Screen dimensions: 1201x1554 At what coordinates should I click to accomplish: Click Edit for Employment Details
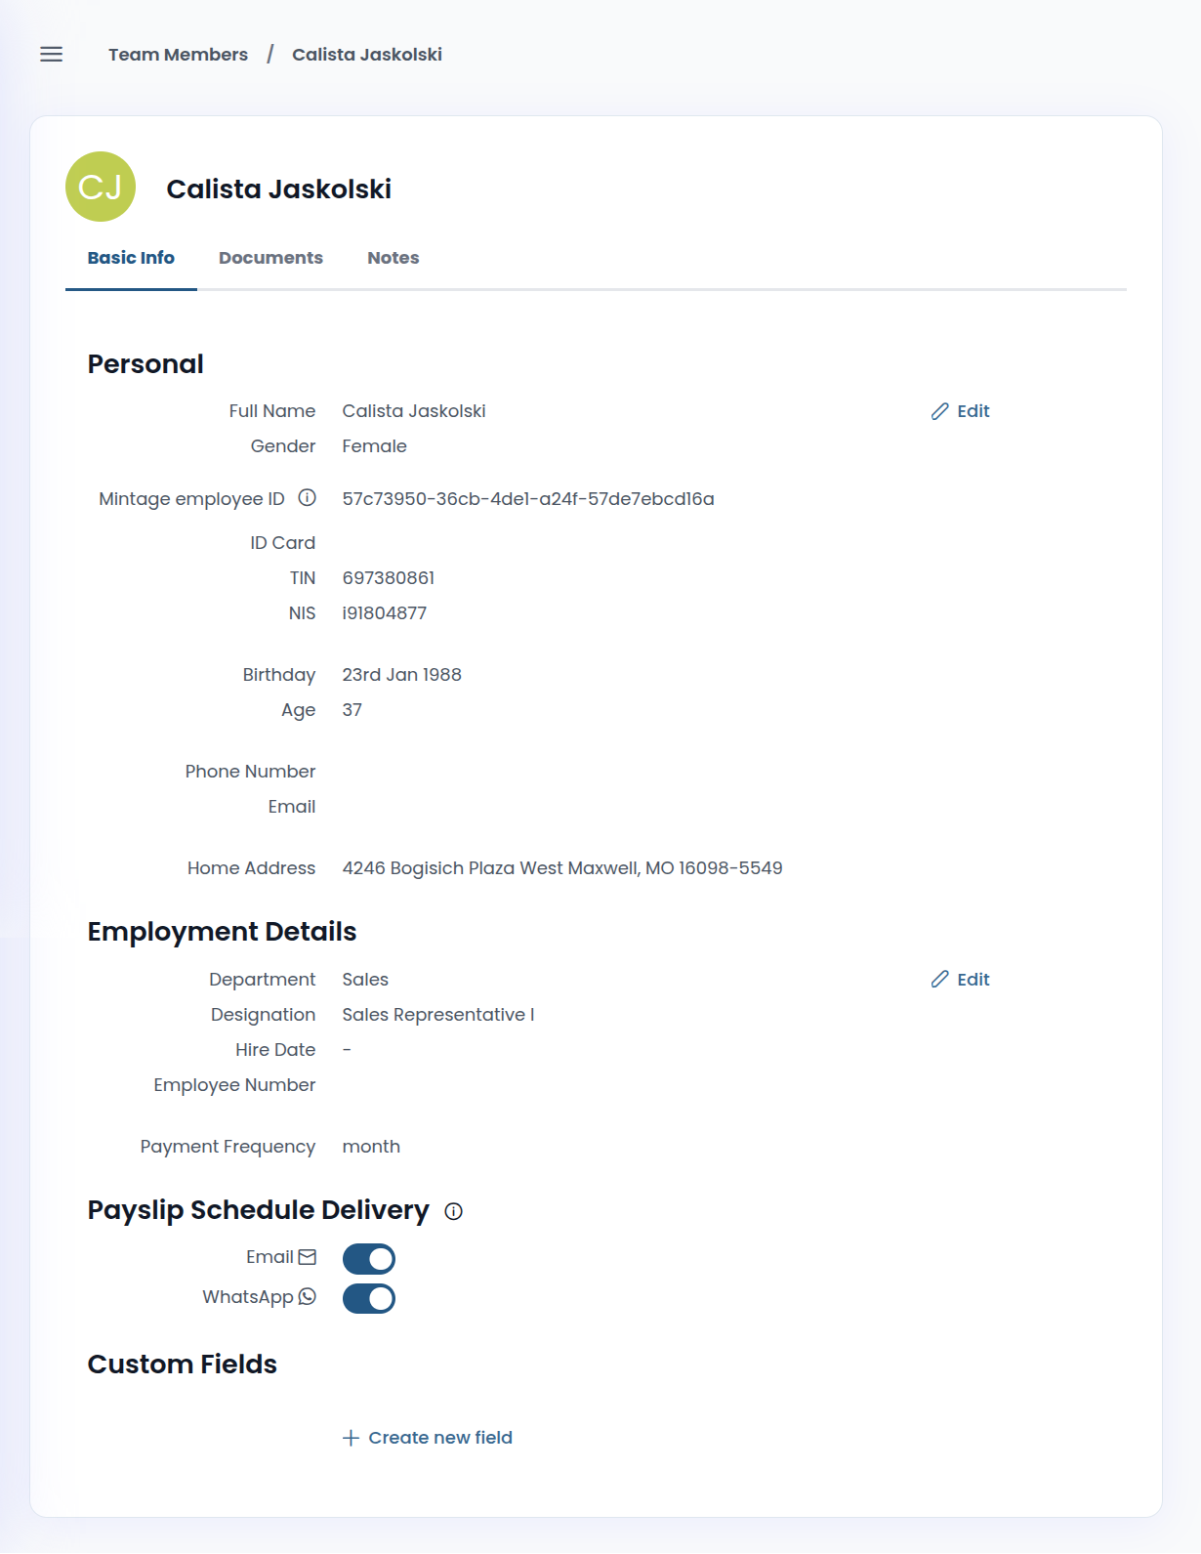click(x=973, y=980)
